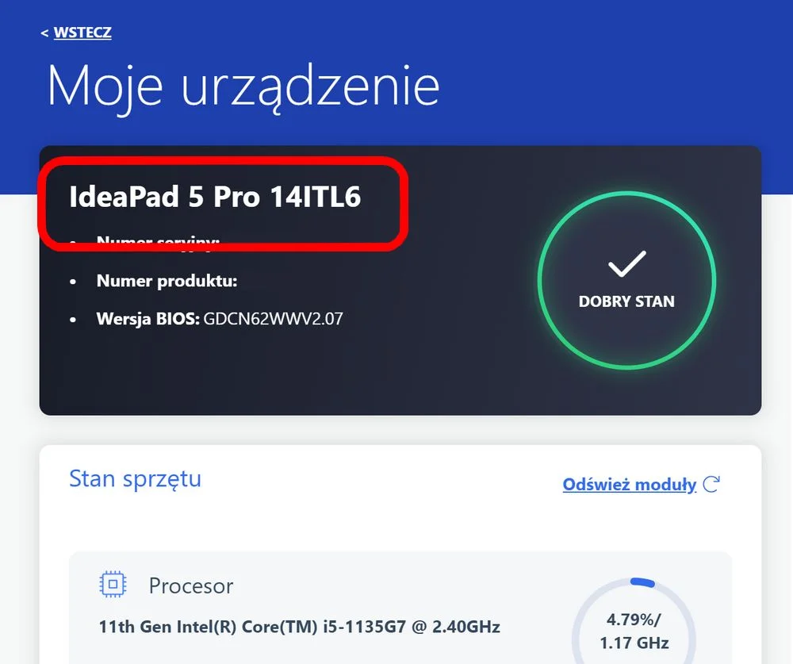Select the 4.79%/1.17 GHz usage reading
Image resolution: width=793 pixels, height=664 pixels.
634,631
